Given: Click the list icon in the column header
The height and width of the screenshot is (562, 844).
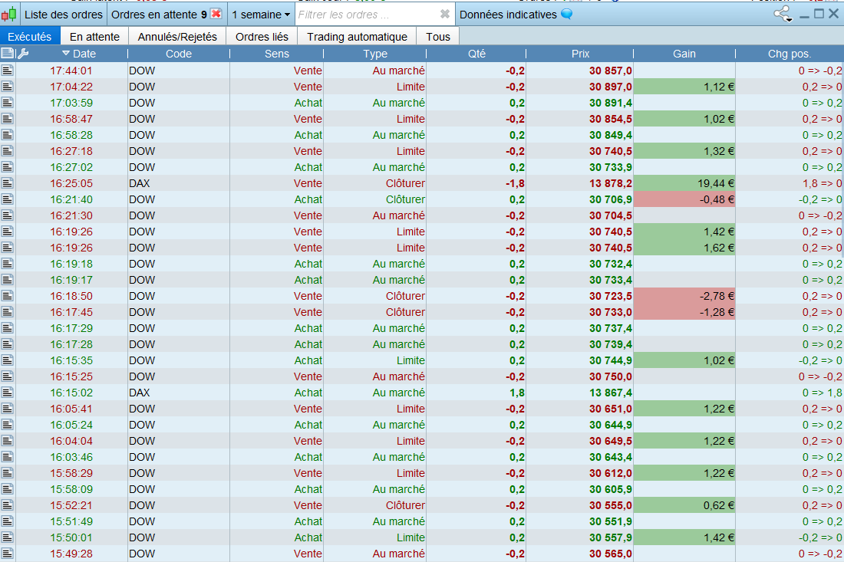Looking at the screenshot, I should click(x=8, y=54).
